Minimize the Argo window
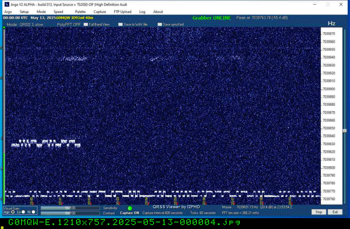This screenshot has height=229, width=350. click(x=315, y=4)
